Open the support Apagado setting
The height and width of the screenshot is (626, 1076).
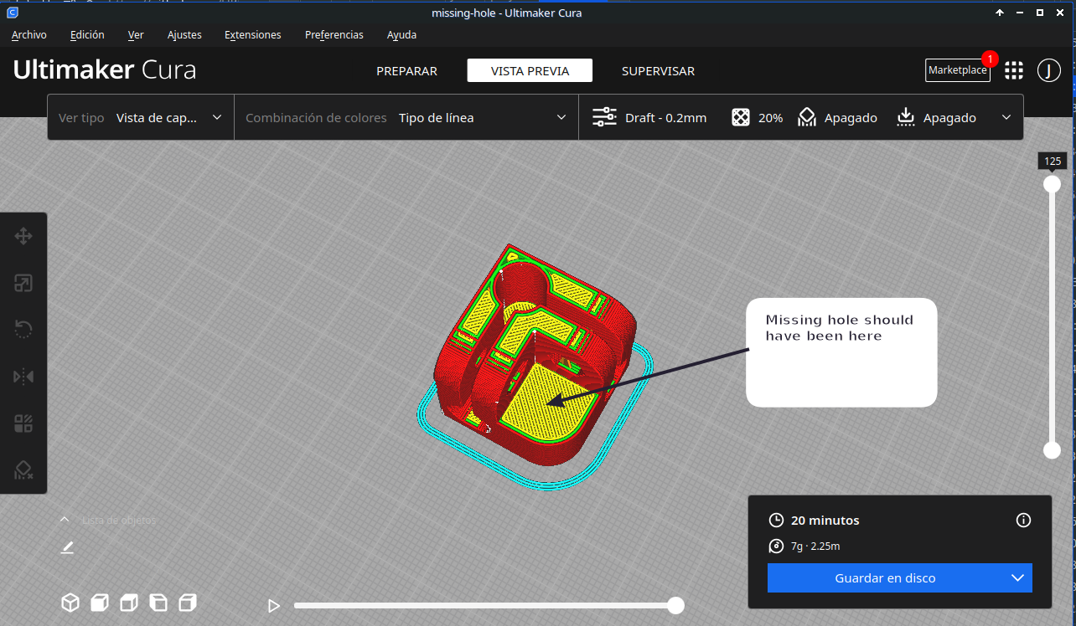(x=837, y=118)
